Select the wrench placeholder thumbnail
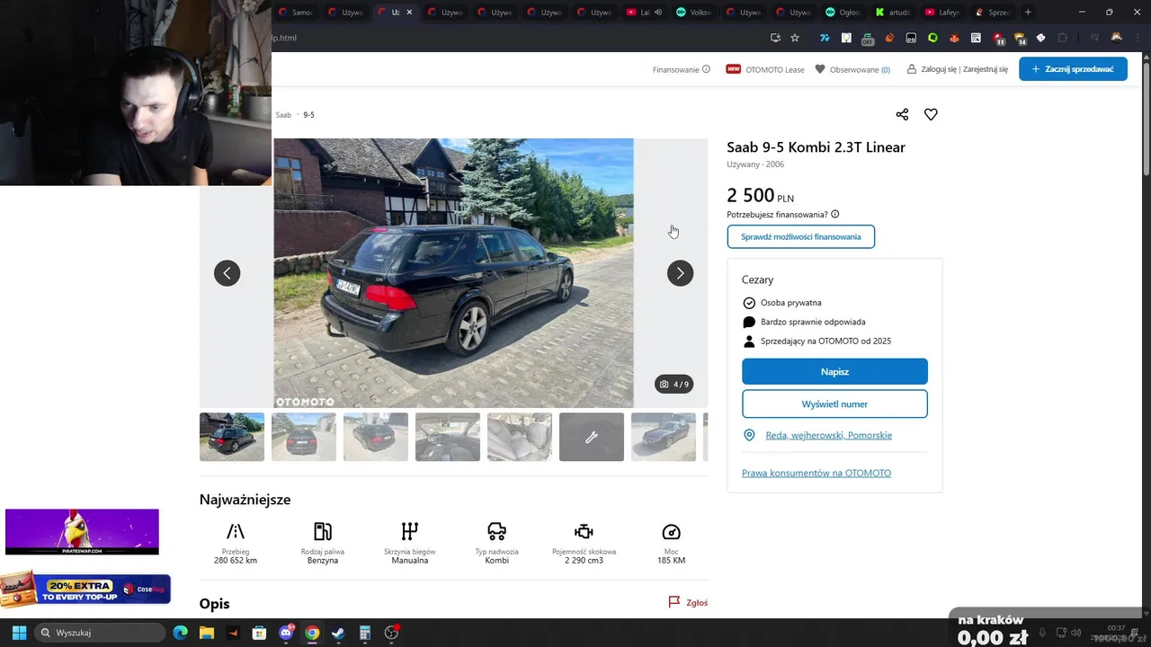Image resolution: width=1151 pixels, height=647 pixels. pos(592,437)
